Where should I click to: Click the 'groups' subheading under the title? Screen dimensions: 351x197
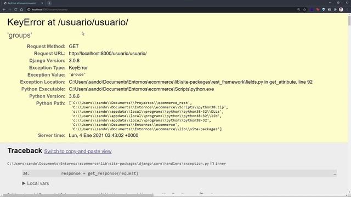click(x=20, y=35)
